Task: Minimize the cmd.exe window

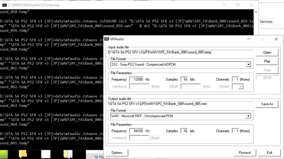Action: (224, 5)
